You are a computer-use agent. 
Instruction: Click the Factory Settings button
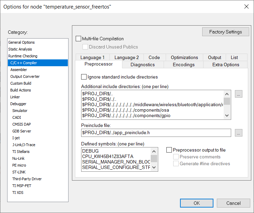coord(225,32)
